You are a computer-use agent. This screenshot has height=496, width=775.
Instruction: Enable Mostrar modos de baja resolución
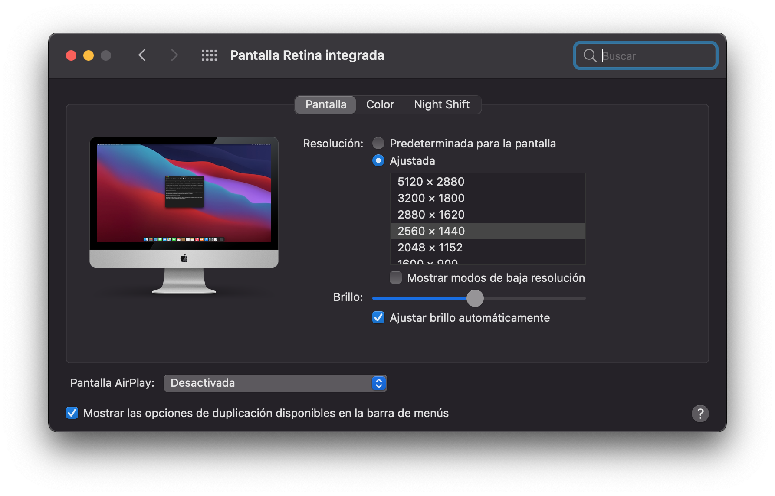tap(396, 278)
